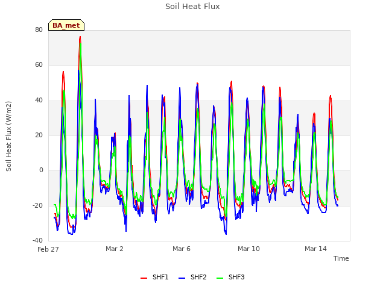This screenshot has height=289, width=386.
Task: Click the -40 y-axis tick label
Action: point(38,240)
